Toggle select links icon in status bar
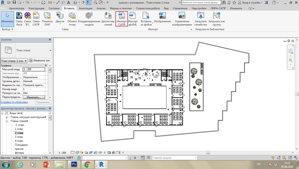 pos(273,158)
